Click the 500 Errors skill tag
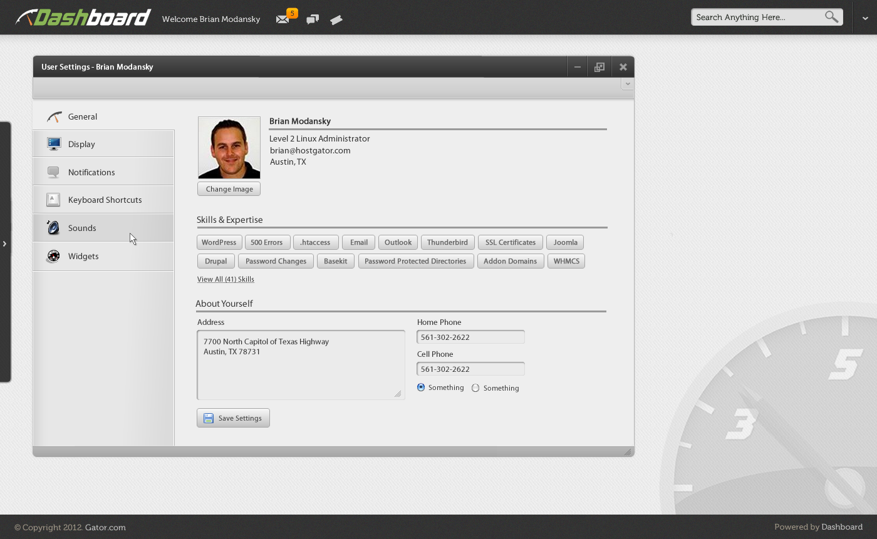 [x=267, y=242]
